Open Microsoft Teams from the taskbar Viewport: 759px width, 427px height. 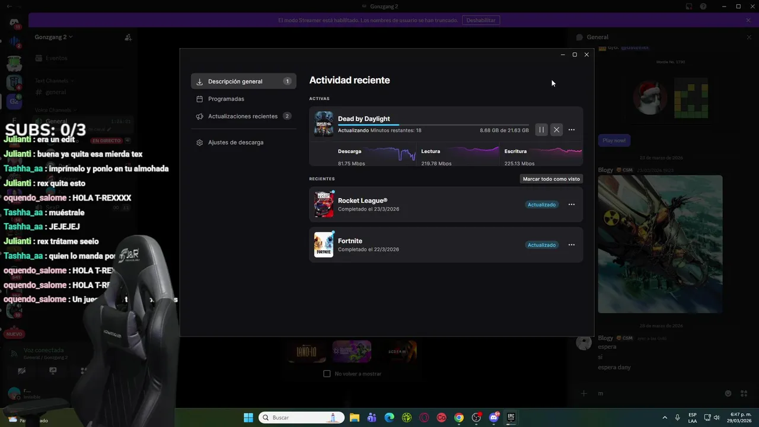(x=372, y=418)
